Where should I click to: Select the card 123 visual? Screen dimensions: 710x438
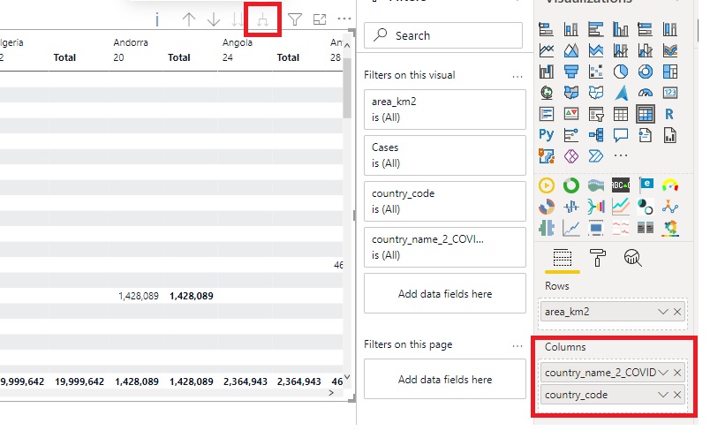pyautogui.click(x=670, y=93)
